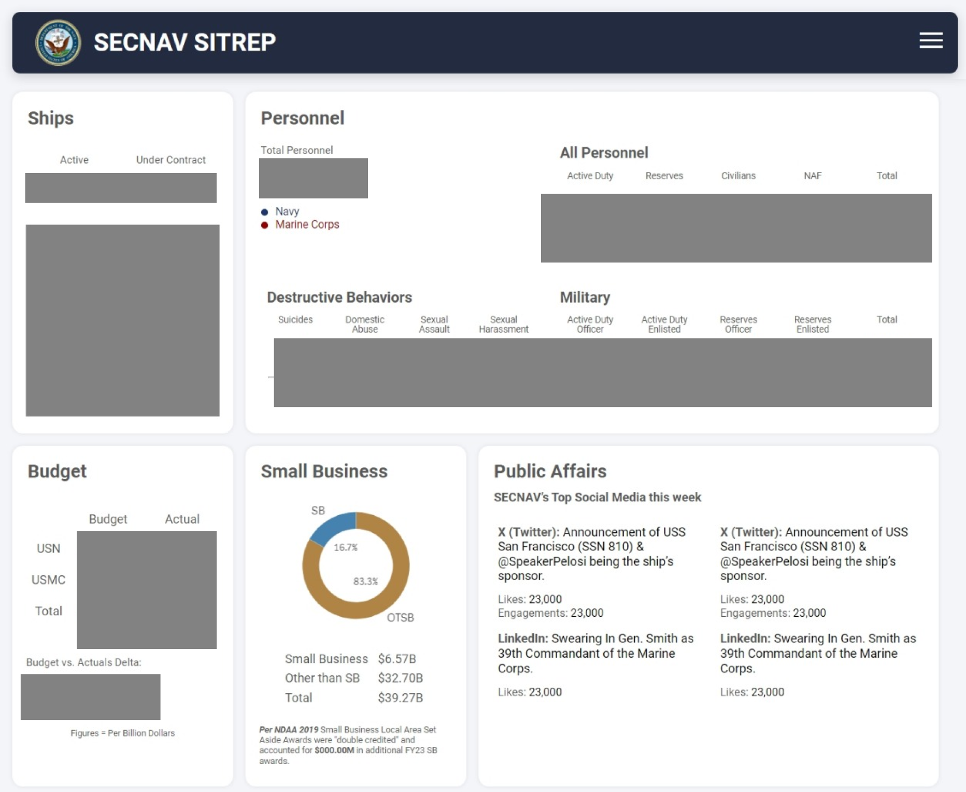Switch to the Ships panel
966x792 pixels.
click(51, 118)
